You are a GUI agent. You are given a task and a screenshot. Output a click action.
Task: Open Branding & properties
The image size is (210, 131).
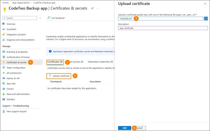tap(17, 52)
